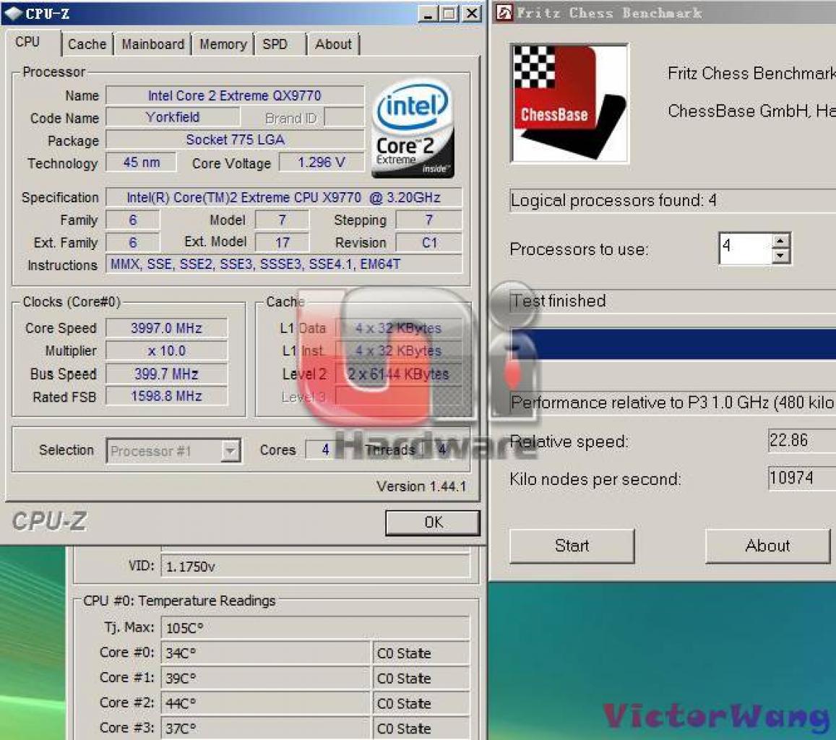Click the Relative speed value '22.86'

point(801,440)
